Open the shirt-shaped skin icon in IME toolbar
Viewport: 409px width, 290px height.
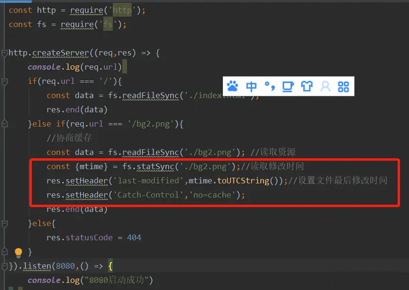pyautogui.click(x=307, y=86)
